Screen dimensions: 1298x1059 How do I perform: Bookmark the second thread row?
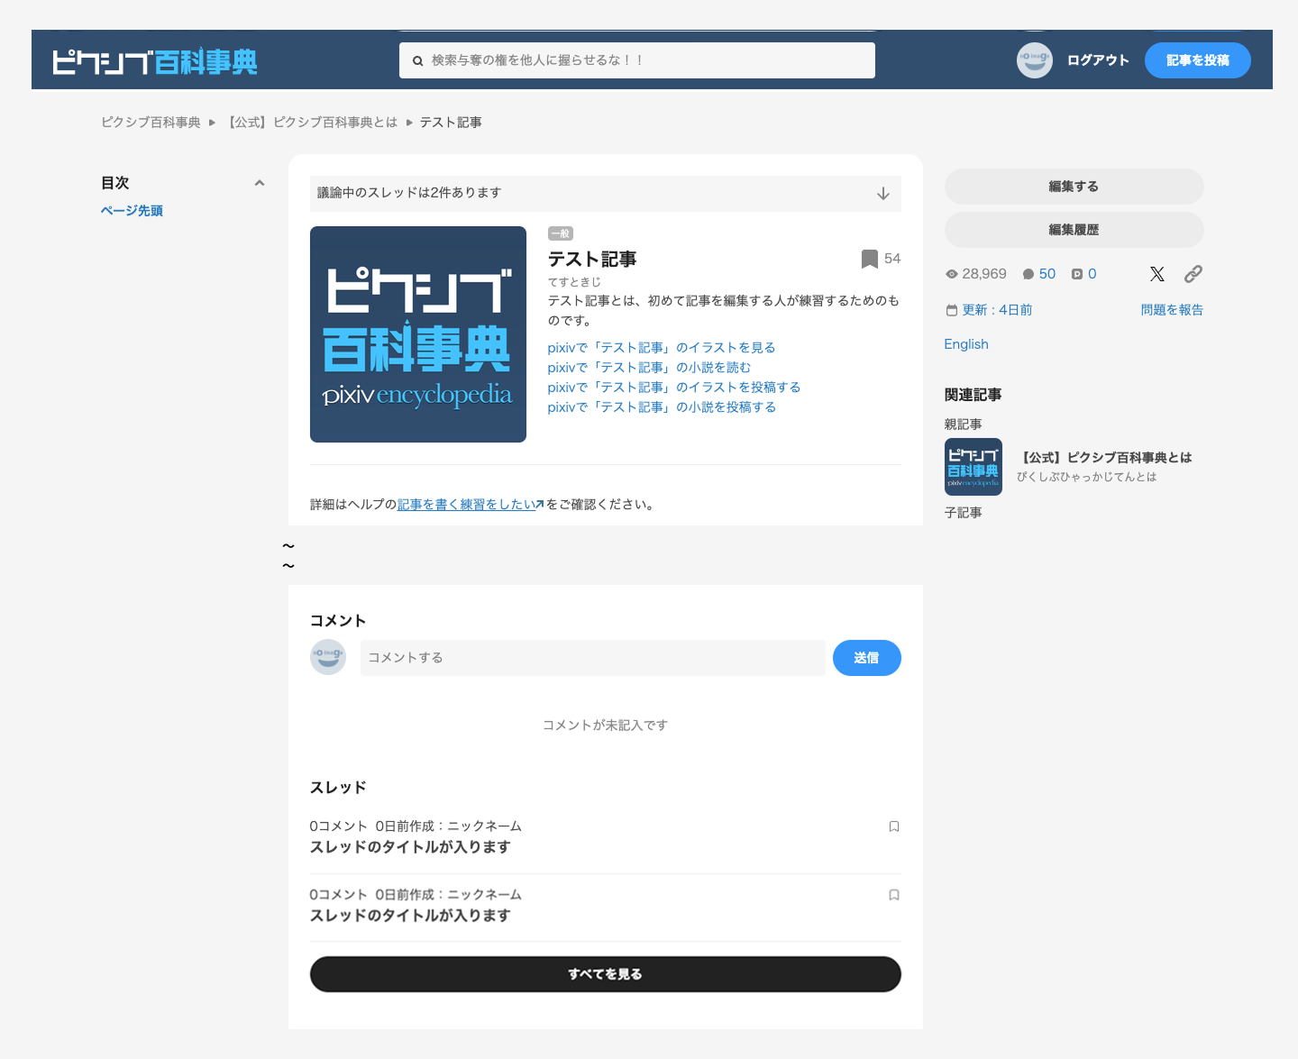pyautogui.click(x=894, y=895)
